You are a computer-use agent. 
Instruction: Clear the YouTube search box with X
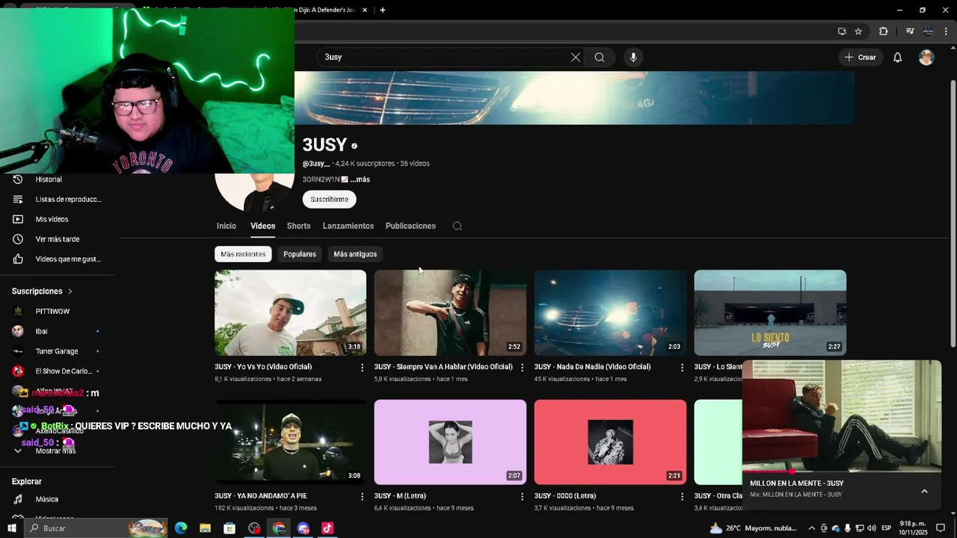pyautogui.click(x=576, y=58)
